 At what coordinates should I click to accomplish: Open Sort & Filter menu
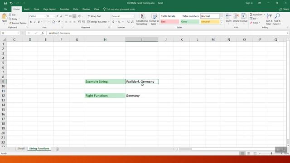pyautogui.click(x=269, y=19)
